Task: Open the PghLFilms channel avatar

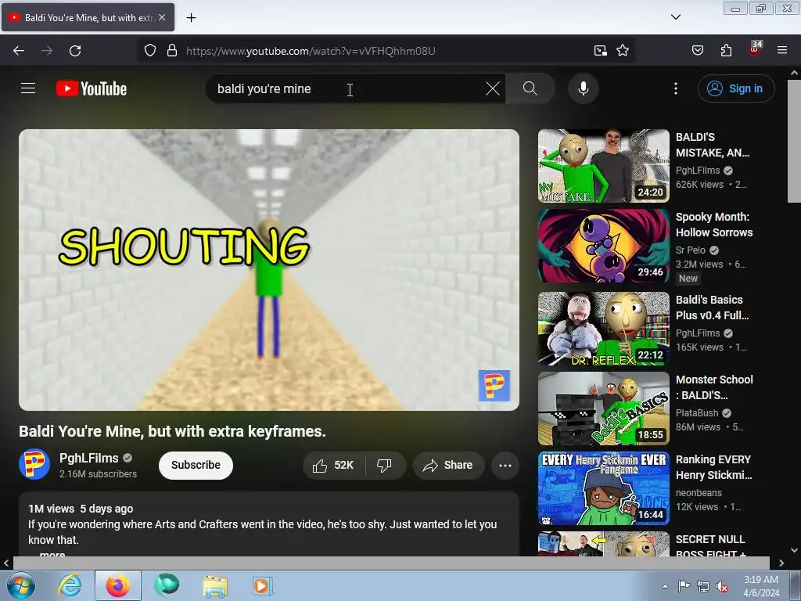Action: pos(34,464)
